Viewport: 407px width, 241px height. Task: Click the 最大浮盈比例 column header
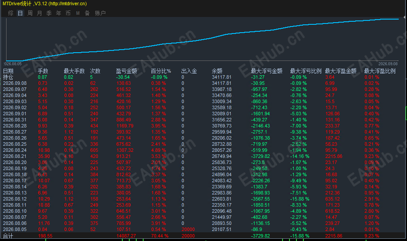[380, 71]
